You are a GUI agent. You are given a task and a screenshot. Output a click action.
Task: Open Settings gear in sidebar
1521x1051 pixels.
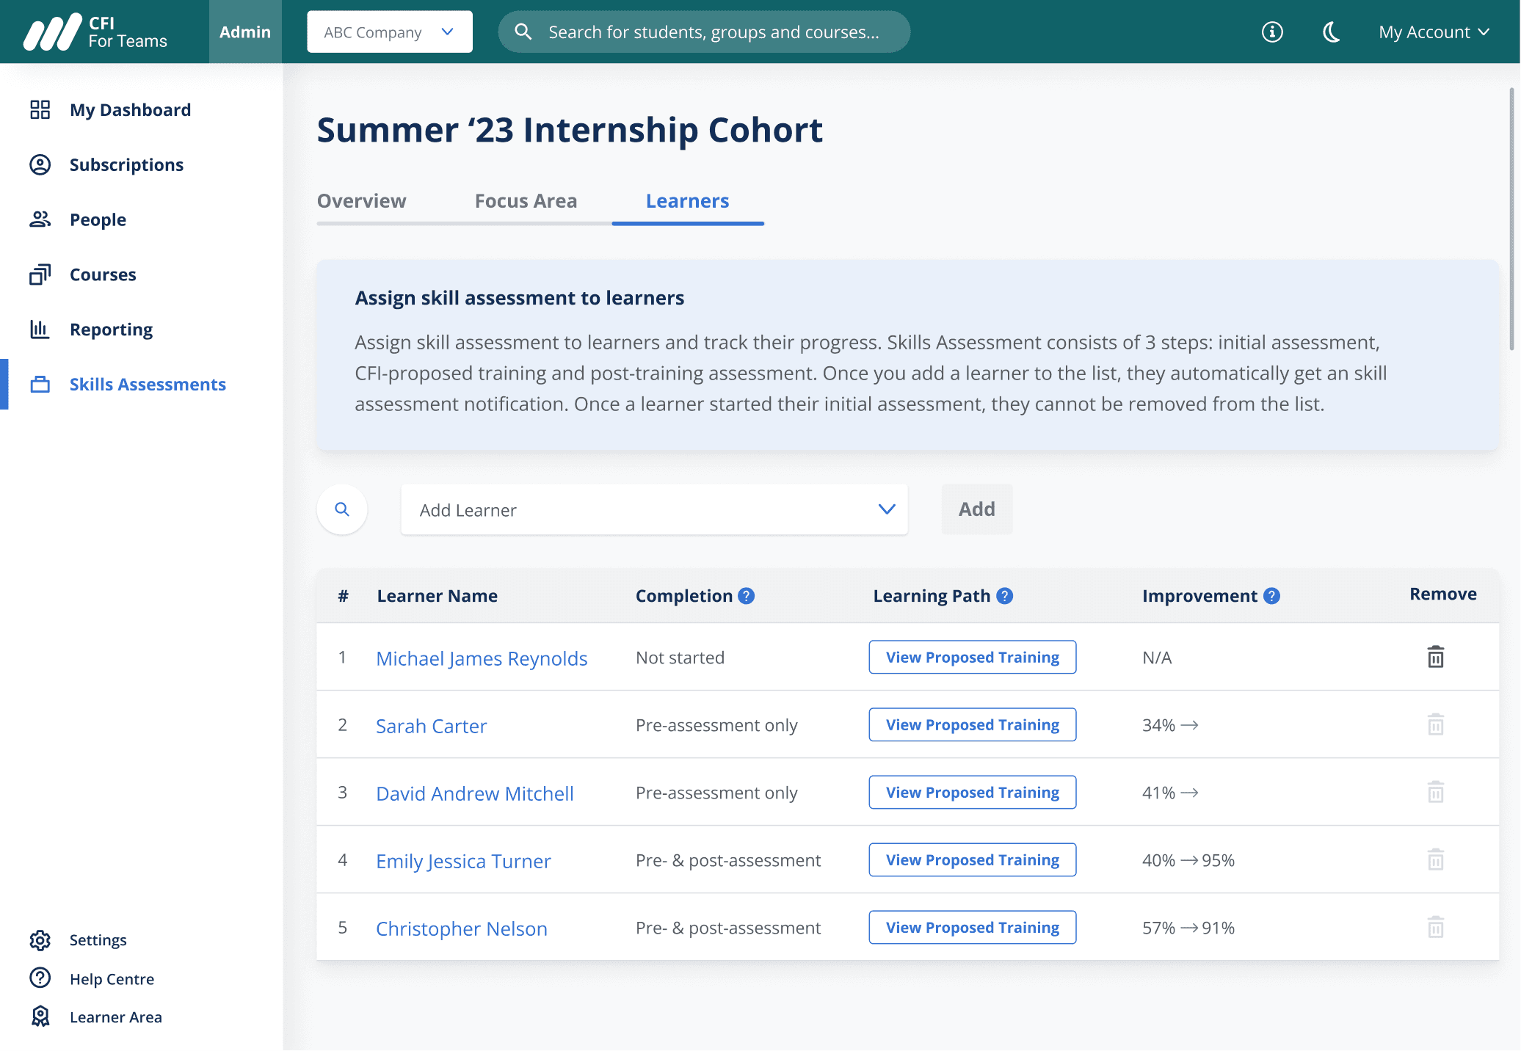tap(40, 940)
